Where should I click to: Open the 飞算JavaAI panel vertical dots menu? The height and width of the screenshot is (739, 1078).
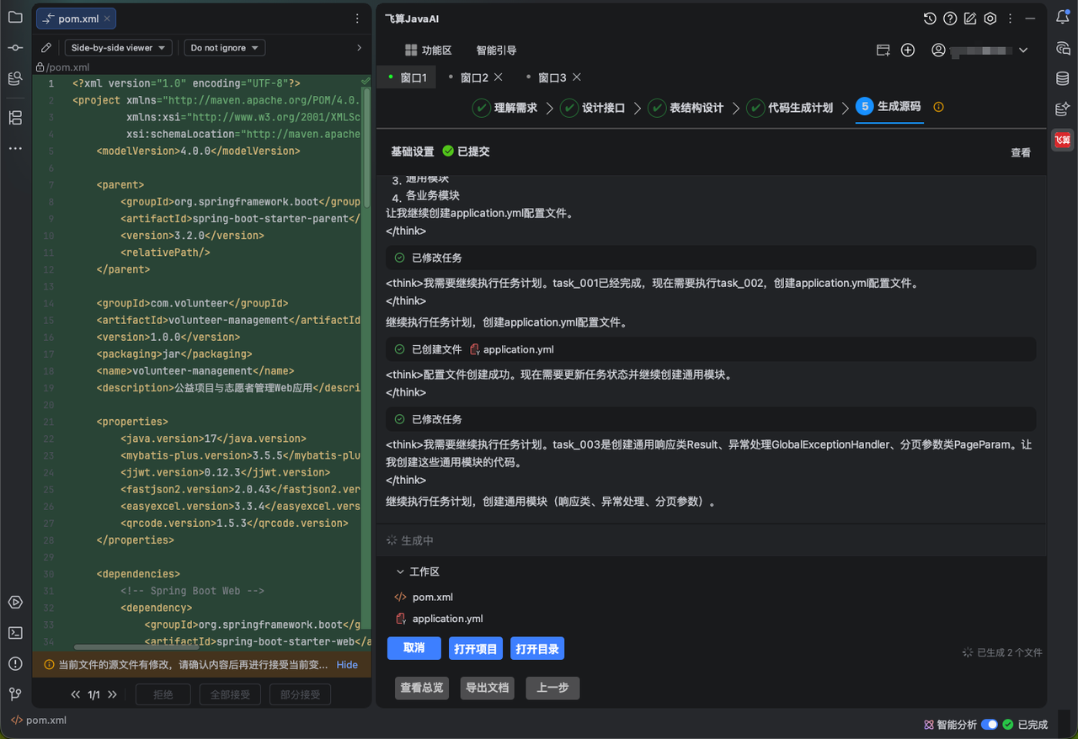[1010, 19]
